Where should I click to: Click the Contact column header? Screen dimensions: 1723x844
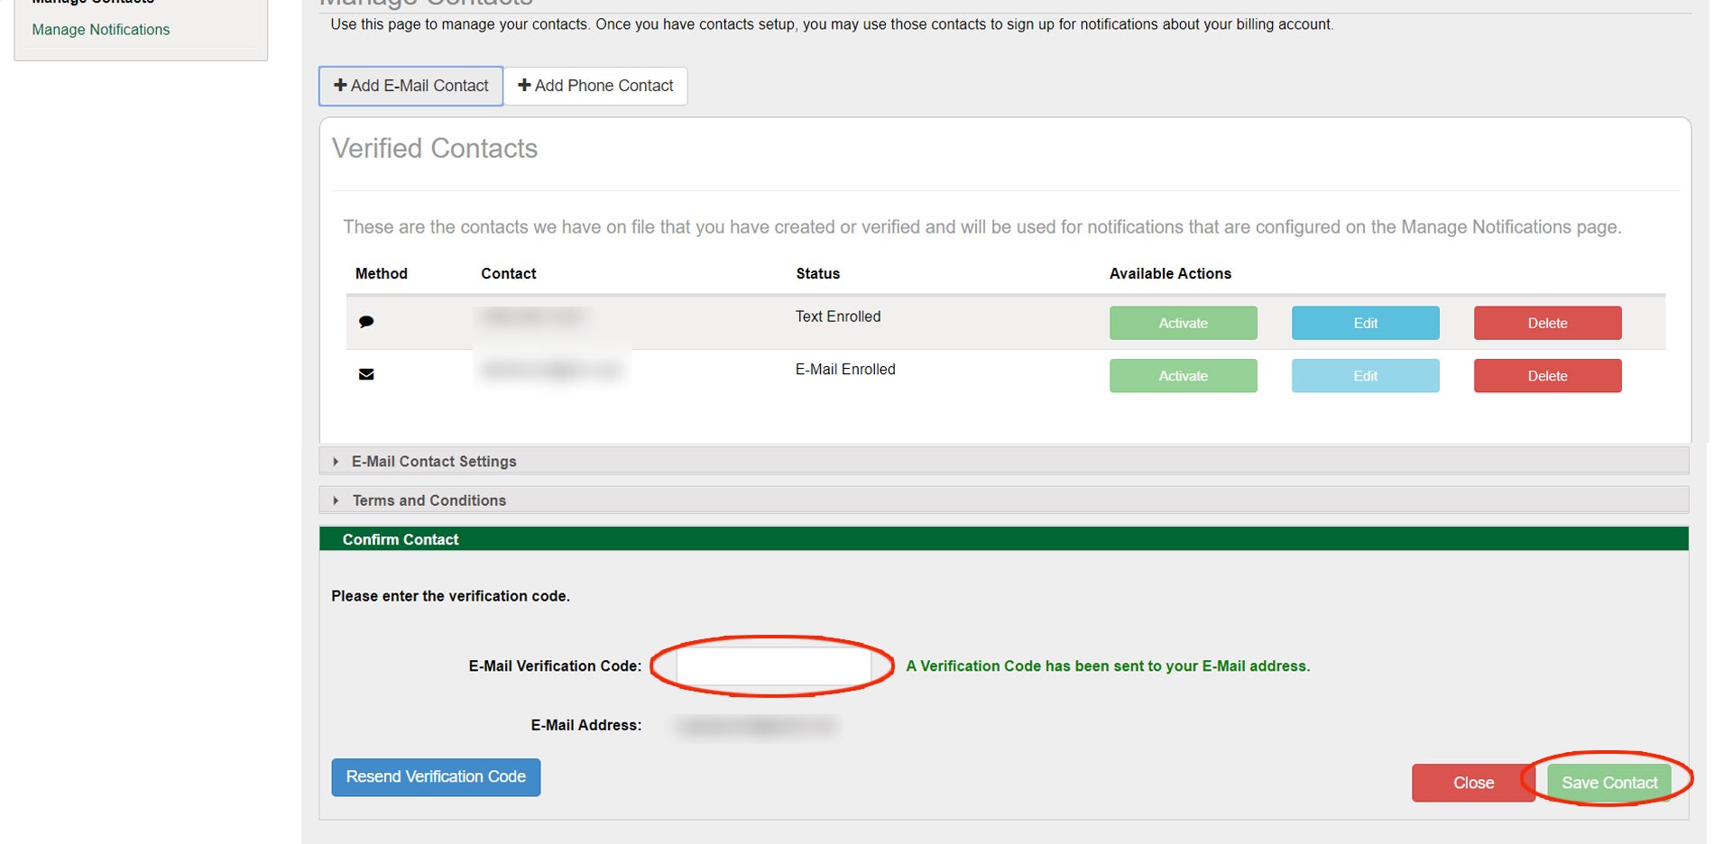click(508, 273)
